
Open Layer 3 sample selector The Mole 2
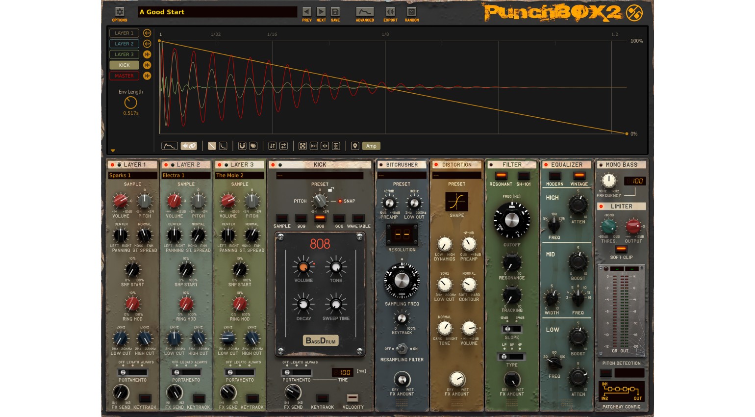pos(240,175)
